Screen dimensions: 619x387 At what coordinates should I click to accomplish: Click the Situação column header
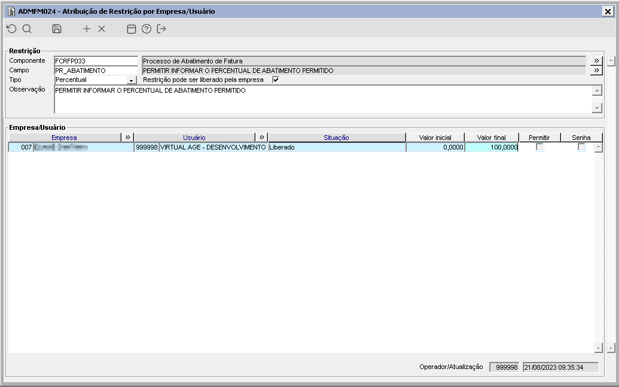point(336,138)
